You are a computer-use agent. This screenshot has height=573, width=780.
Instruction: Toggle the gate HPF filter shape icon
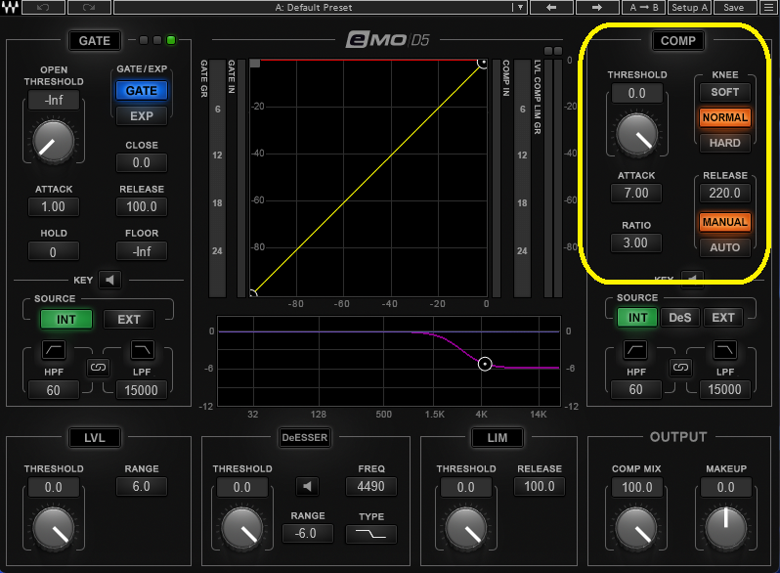tap(57, 350)
